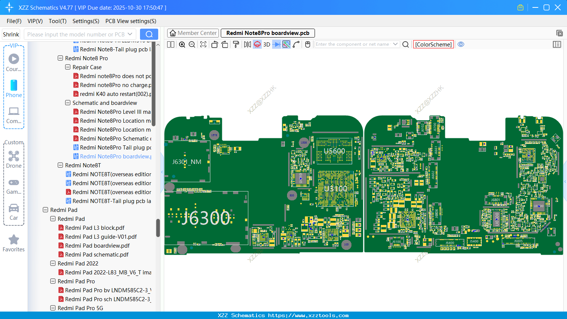
Task: Switch to the Member Center tab
Action: click(x=193, y=33)
